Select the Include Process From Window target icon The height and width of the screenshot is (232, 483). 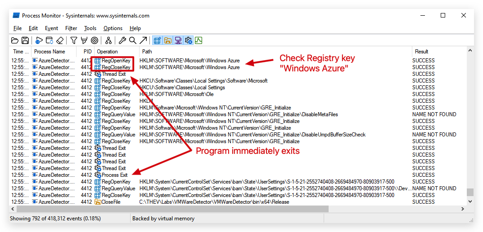(95, 40)
